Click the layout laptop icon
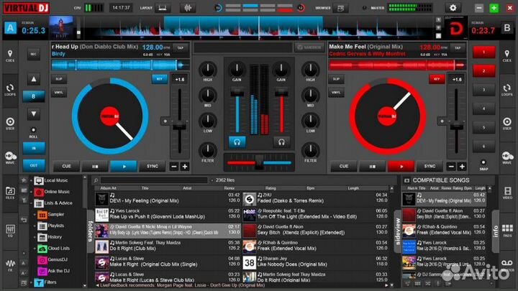The height and width of the screenshot is (291, 518). point(162,8)
